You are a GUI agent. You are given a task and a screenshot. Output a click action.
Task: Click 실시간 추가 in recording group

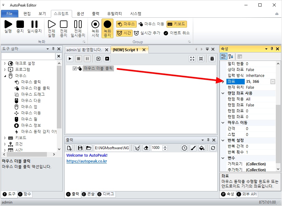tap(147, 33)
